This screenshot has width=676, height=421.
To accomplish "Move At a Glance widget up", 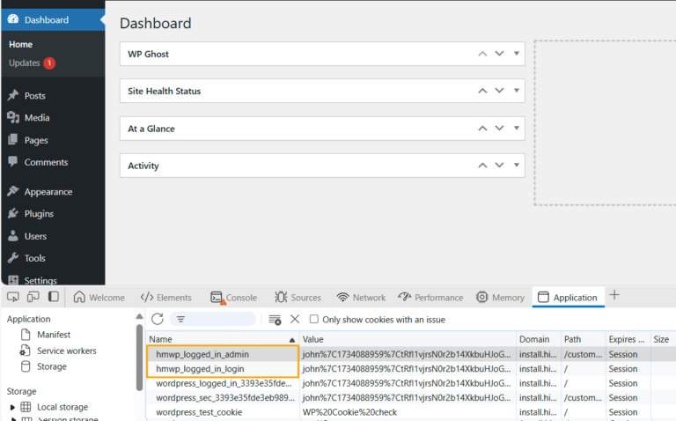I will (x=481, y=129).
